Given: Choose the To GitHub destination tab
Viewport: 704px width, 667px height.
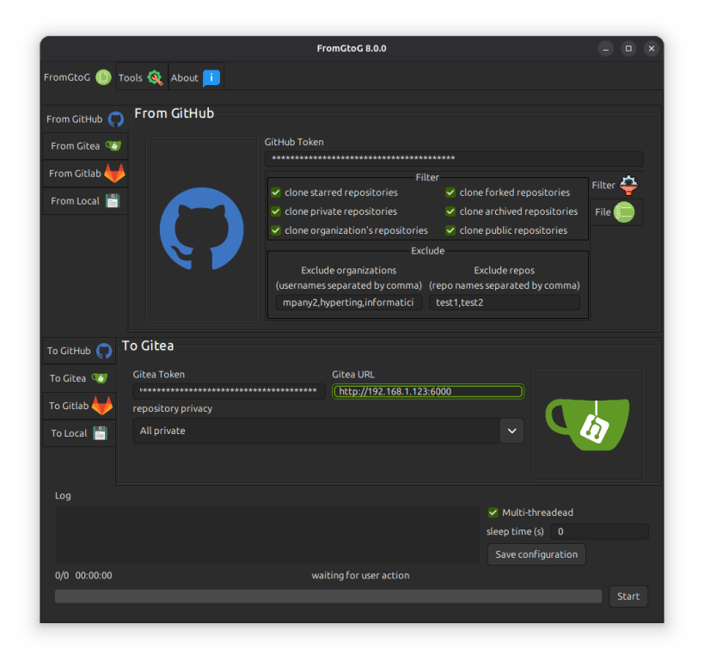Looking at the screenshot, I should click(79, 351).
